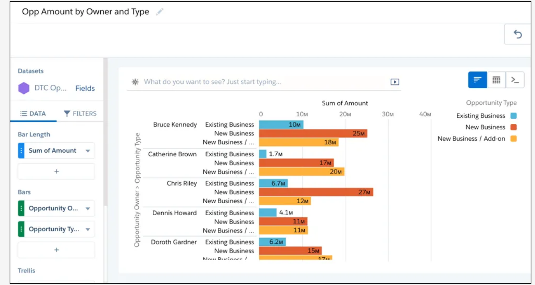Image resolution: width=535 pixels, height=285 pixels.
Task: Click the Opportunity Type legend title
Action: pyautogui.click(x=491, y=103)
